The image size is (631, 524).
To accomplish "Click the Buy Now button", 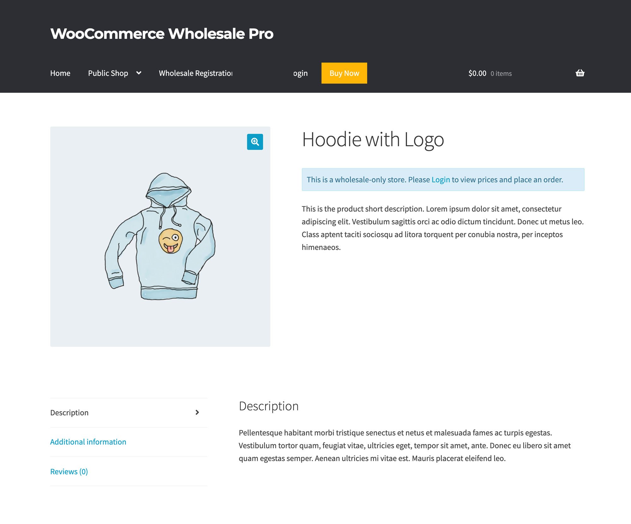I will 344,73.
